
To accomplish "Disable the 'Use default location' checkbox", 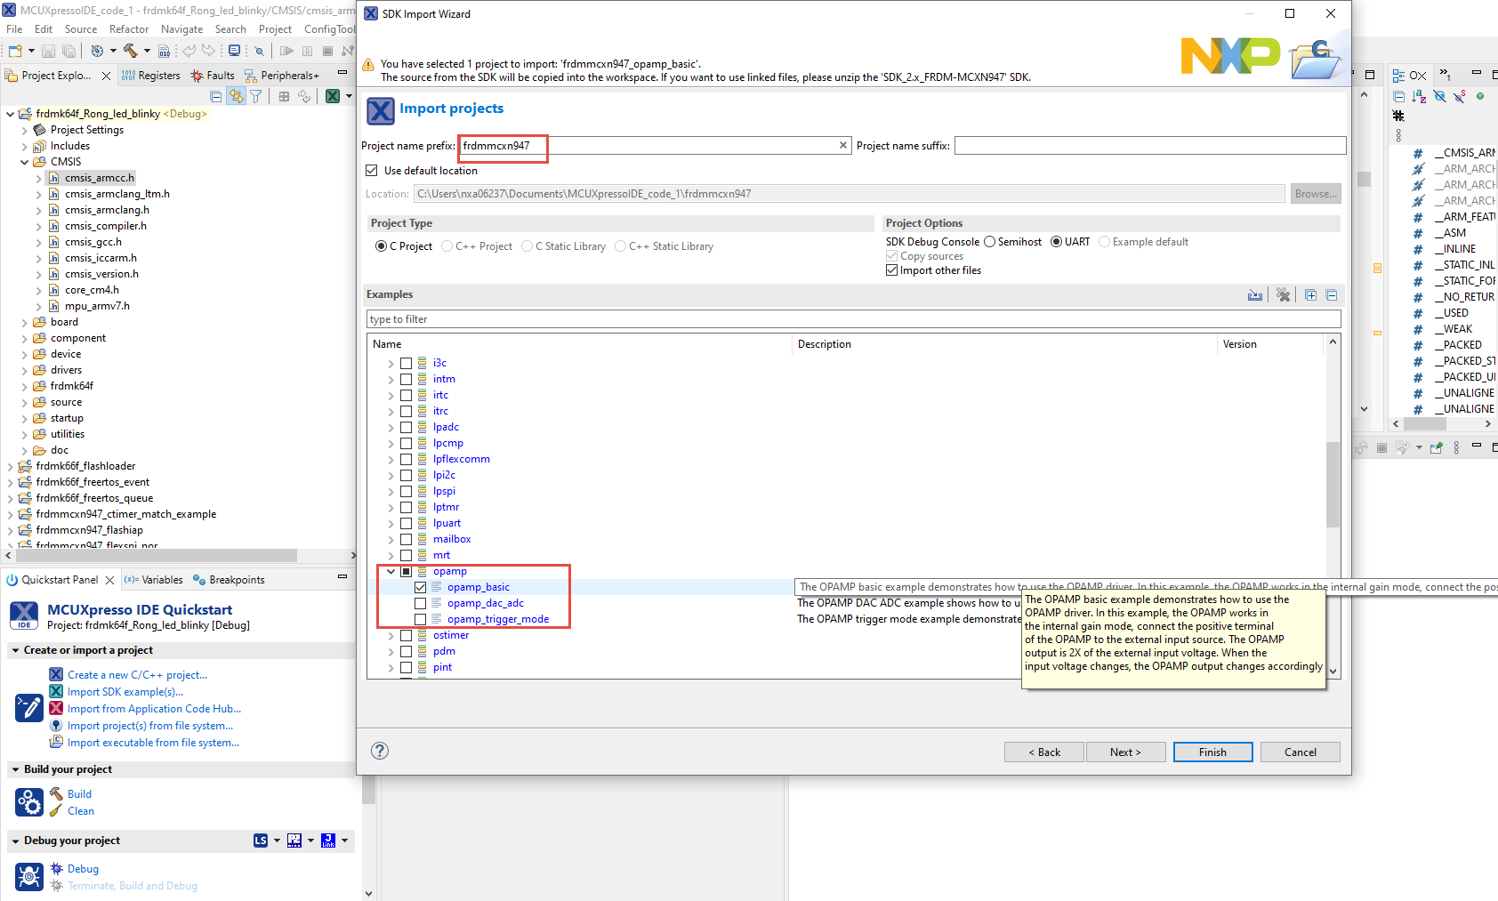I will coord(372,170).
